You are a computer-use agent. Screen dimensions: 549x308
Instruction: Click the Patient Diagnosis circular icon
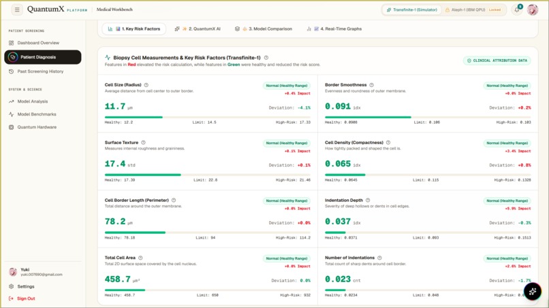13,57
